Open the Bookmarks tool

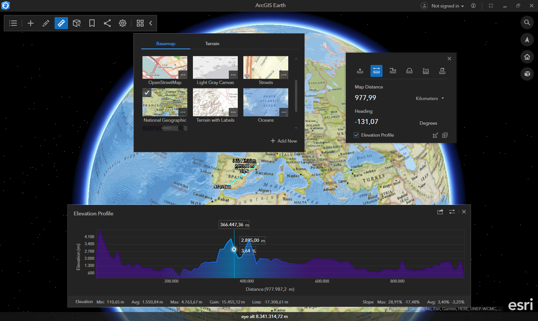coord(92,23)
